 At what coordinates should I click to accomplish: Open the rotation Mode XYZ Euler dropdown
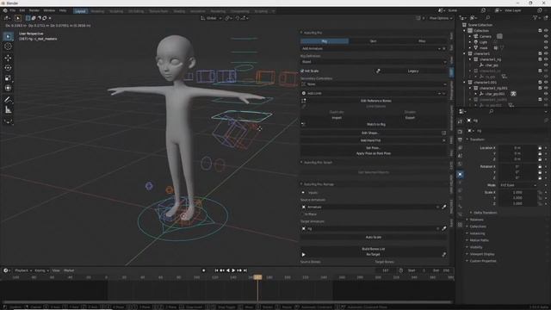518,185
